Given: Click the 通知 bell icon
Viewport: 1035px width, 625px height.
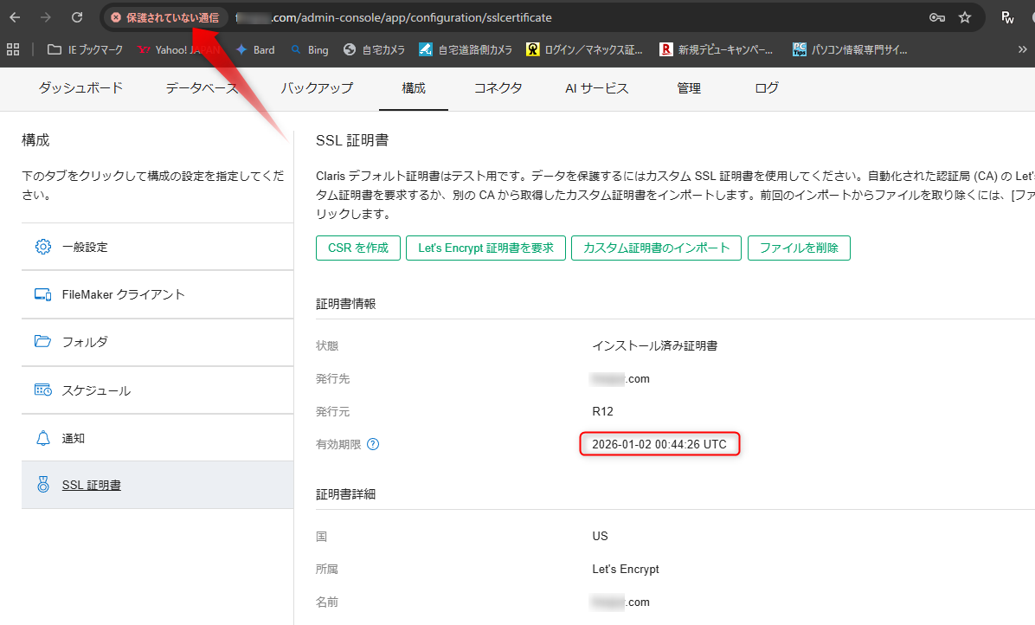Looking at the screenshot, I should point(43,438).
